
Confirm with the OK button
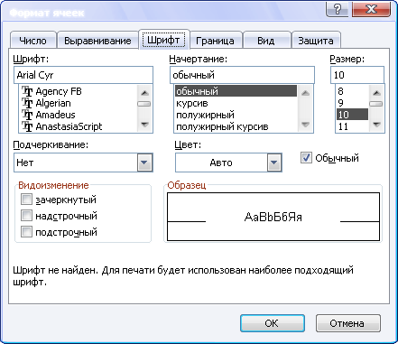point(273,323)
